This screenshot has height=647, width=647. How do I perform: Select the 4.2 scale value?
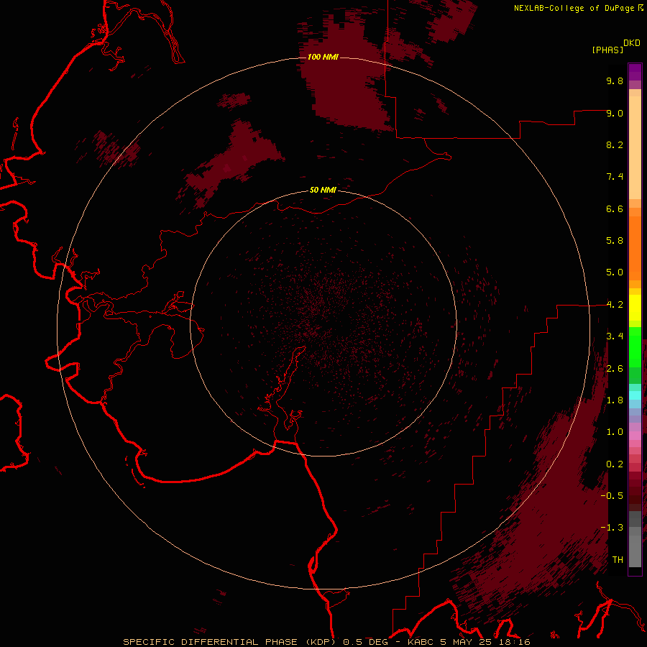(615, 305)
